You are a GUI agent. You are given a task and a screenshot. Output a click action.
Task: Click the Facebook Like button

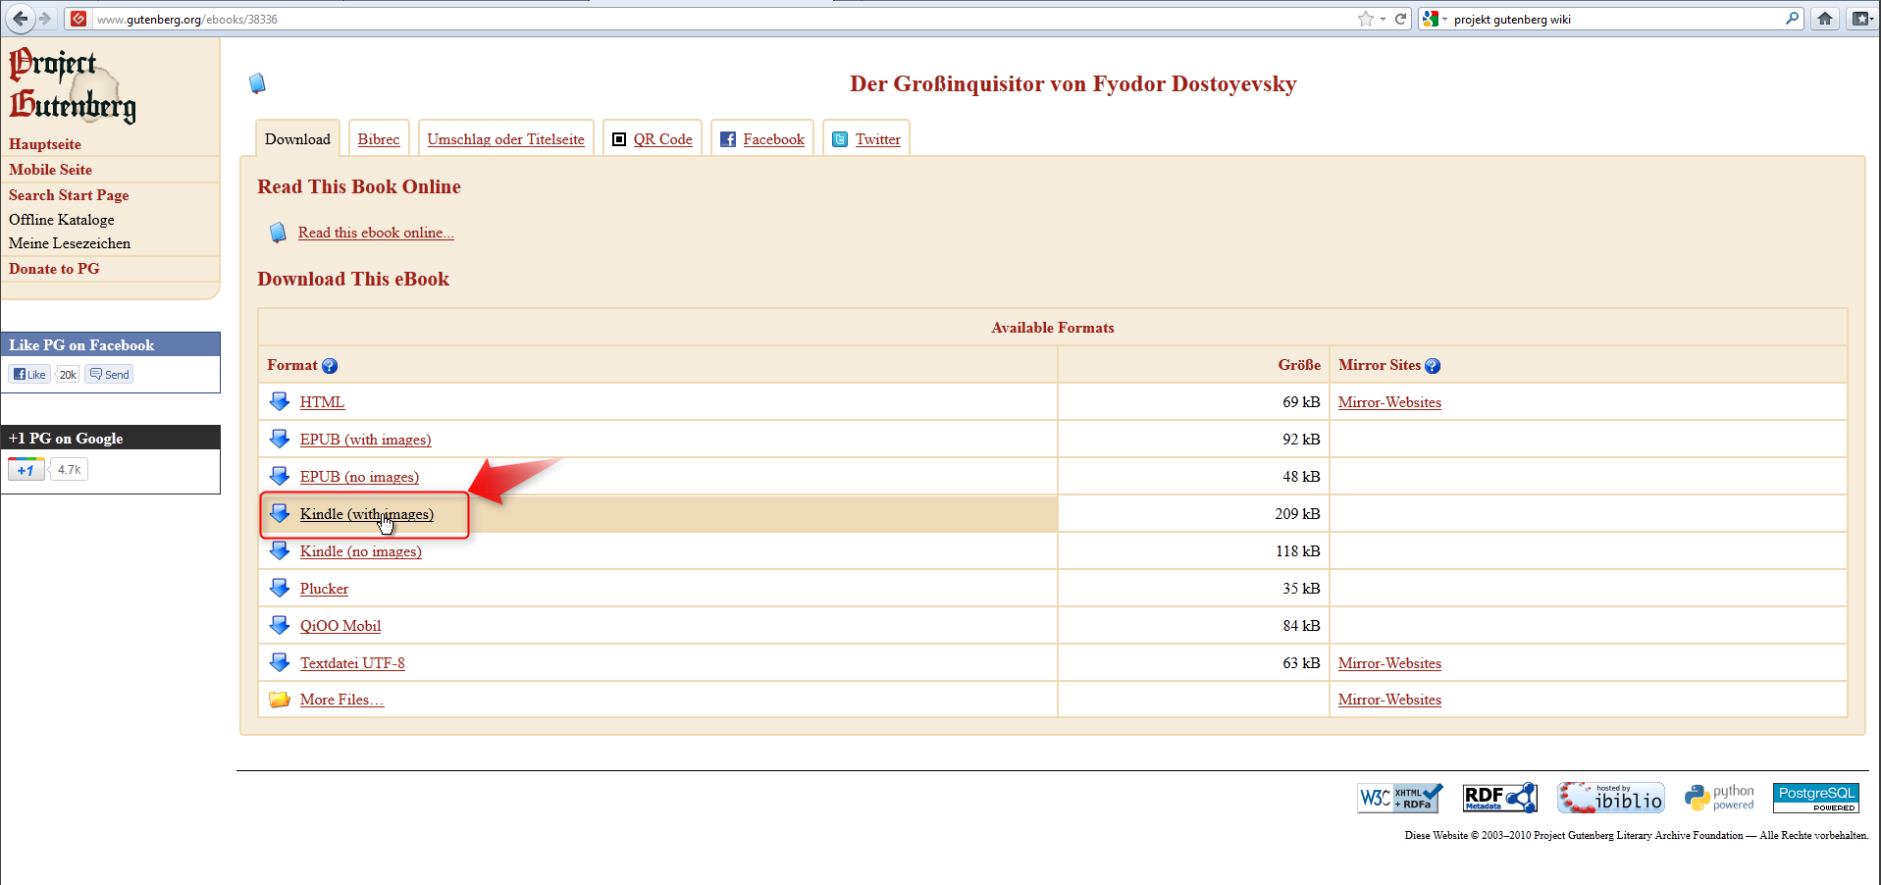coord(29,374)
